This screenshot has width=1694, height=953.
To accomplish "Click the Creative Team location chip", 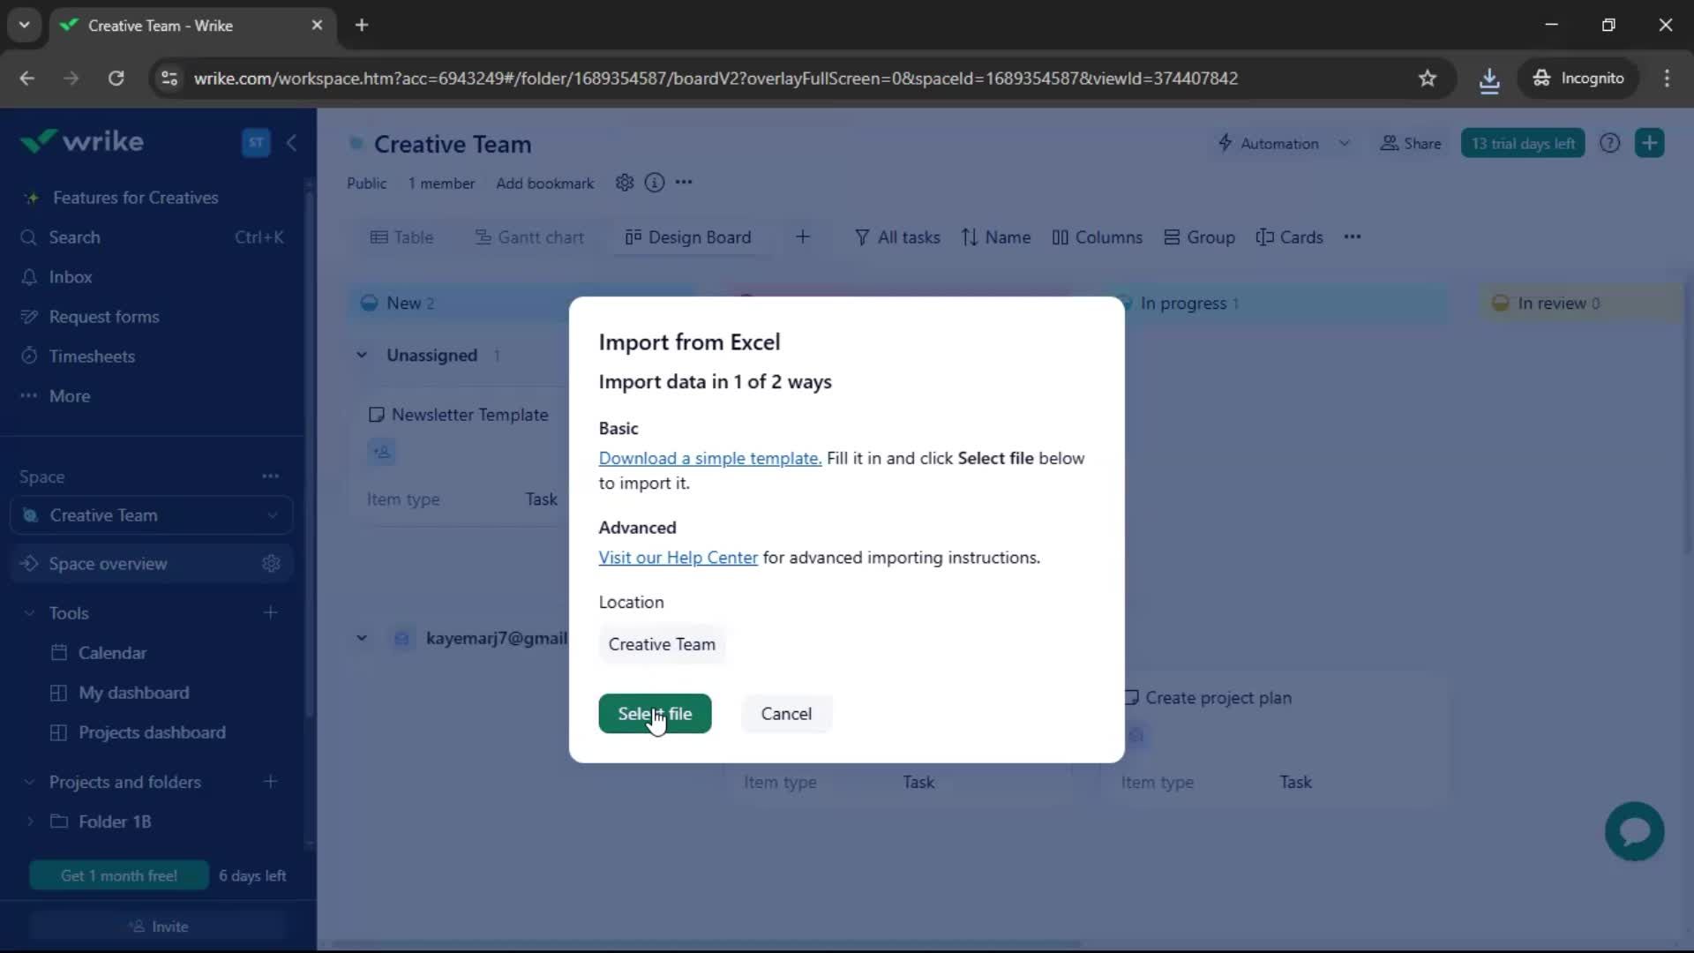I will coord(662,644).
